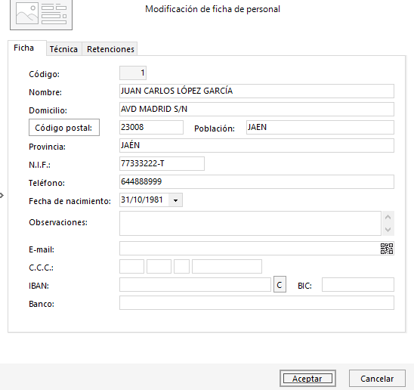This screenshot has height=390, width=414.
Task: Click the Código postal button
Action: [x=64, y=128]
